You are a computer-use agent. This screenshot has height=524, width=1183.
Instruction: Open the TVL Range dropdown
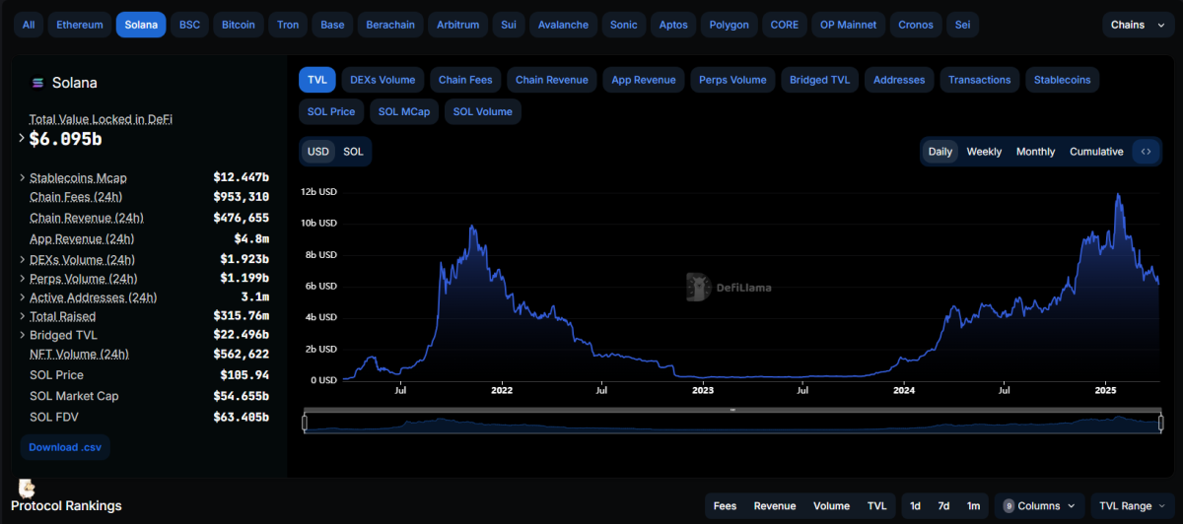point(1131,506)
